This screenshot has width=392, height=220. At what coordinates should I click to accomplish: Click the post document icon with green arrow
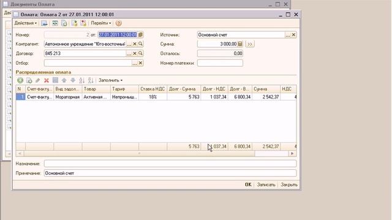click(74, 23)
